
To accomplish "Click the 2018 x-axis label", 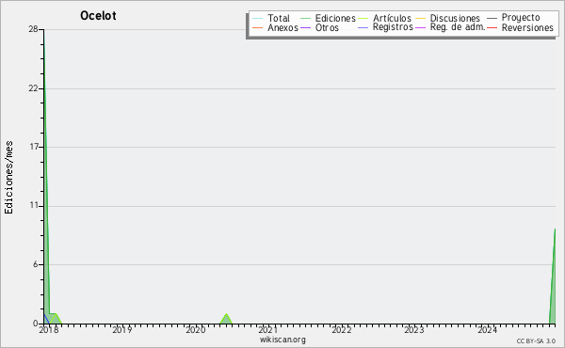I will pyautogui.click(x=48, y=329).
